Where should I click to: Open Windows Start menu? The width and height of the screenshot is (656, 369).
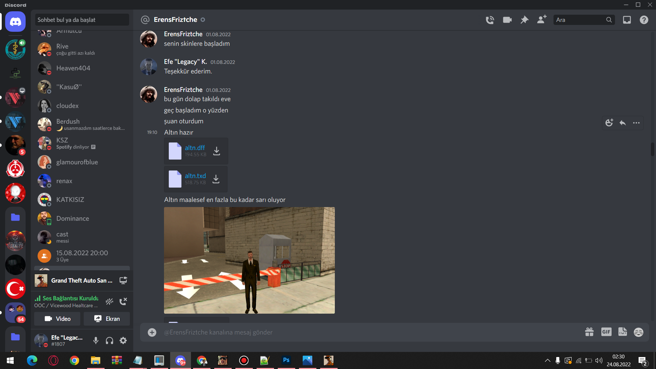tap(10, 360)
